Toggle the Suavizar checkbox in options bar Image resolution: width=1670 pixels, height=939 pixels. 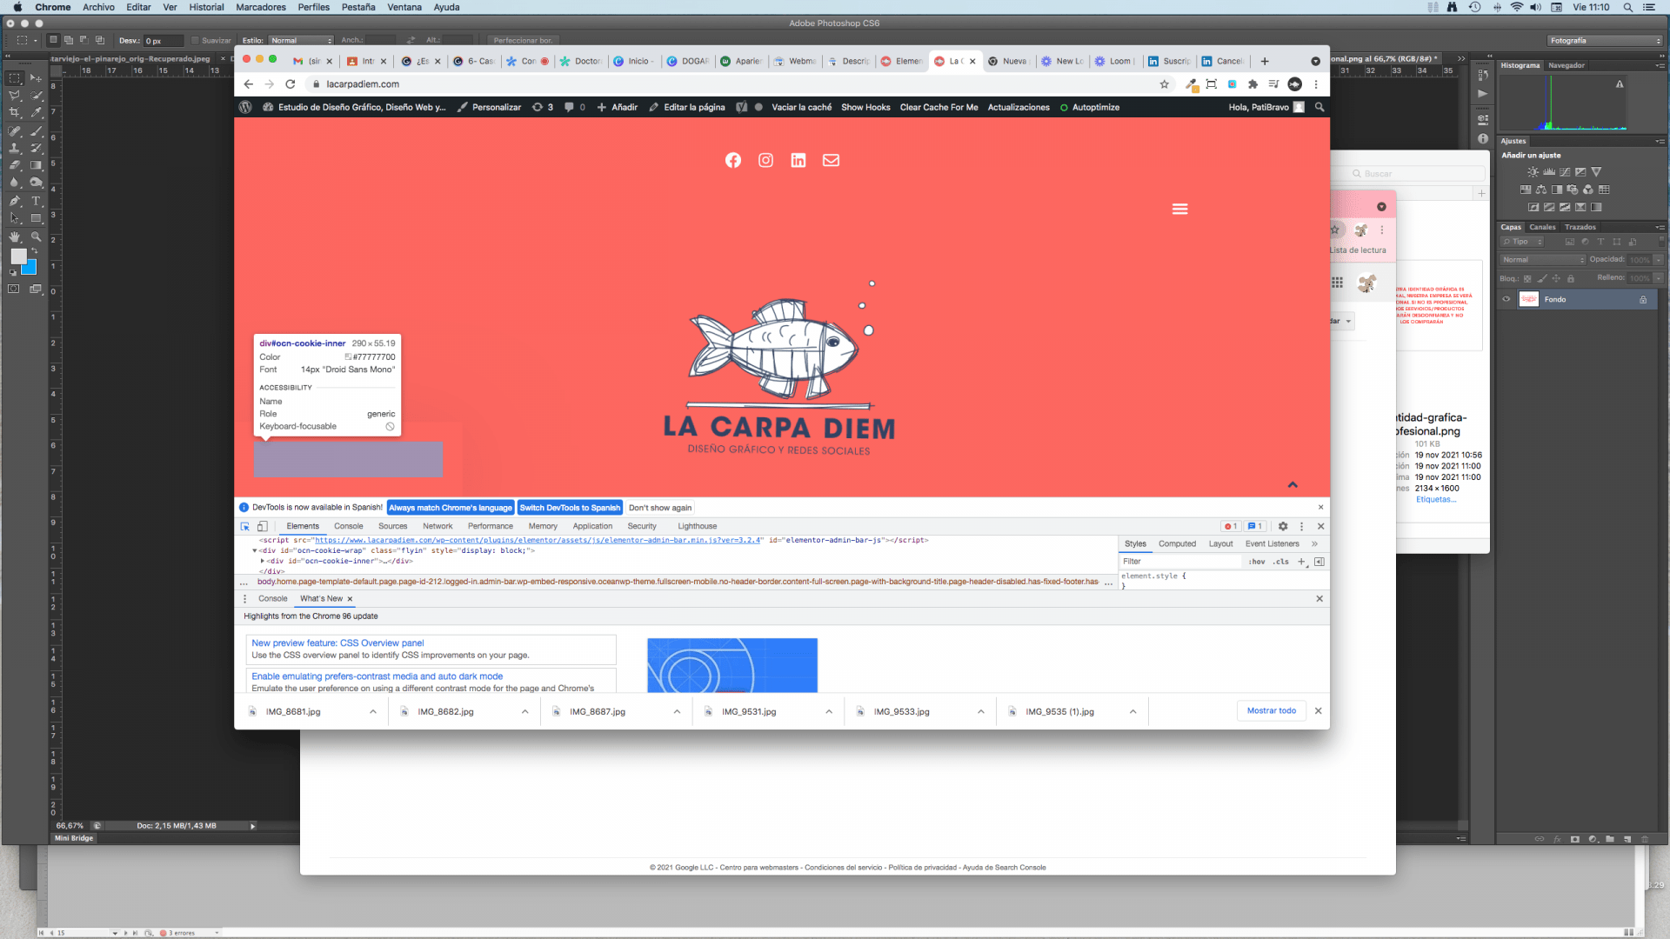tap(195, 41)
